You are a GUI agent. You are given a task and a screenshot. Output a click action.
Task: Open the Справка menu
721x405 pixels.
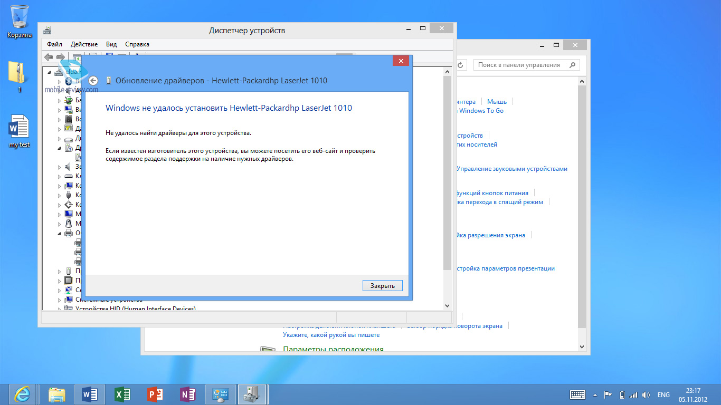pos(137,44)
